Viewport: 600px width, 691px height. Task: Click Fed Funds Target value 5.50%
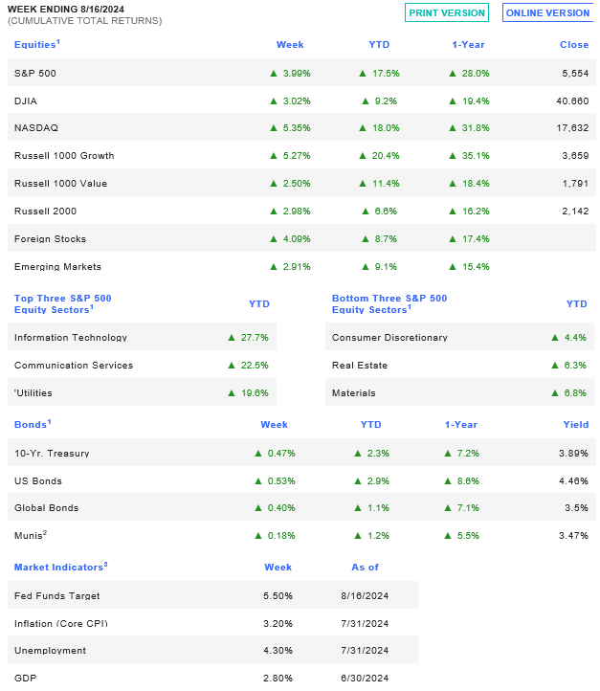tap(278, 596)
